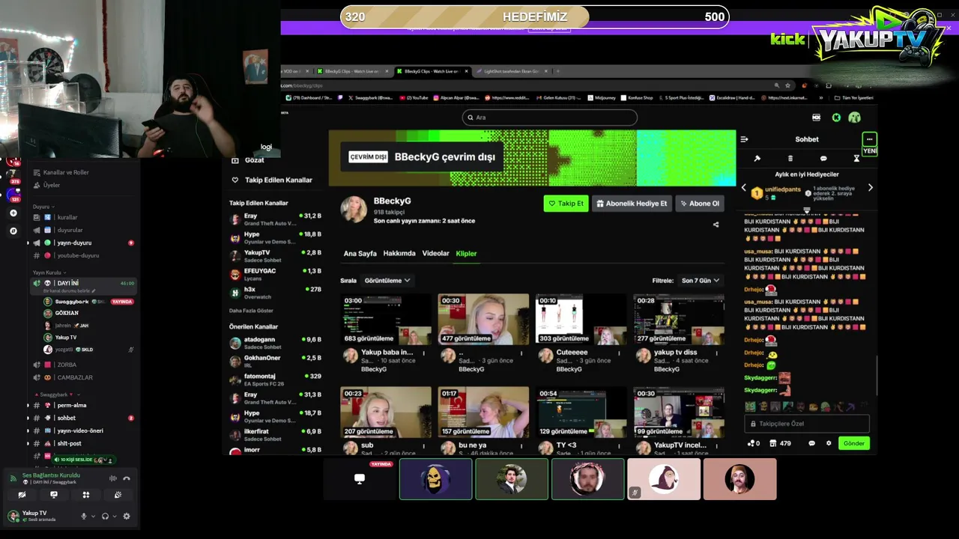959x539 pixels.
Task: Open microphone input options arrow
Action: 93,516
